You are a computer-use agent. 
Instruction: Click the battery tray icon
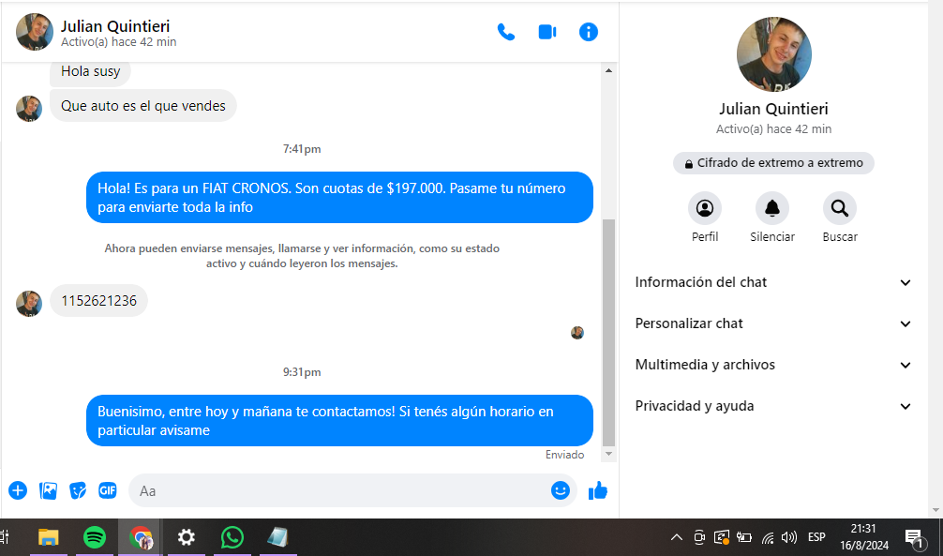(x=744, y=537)
